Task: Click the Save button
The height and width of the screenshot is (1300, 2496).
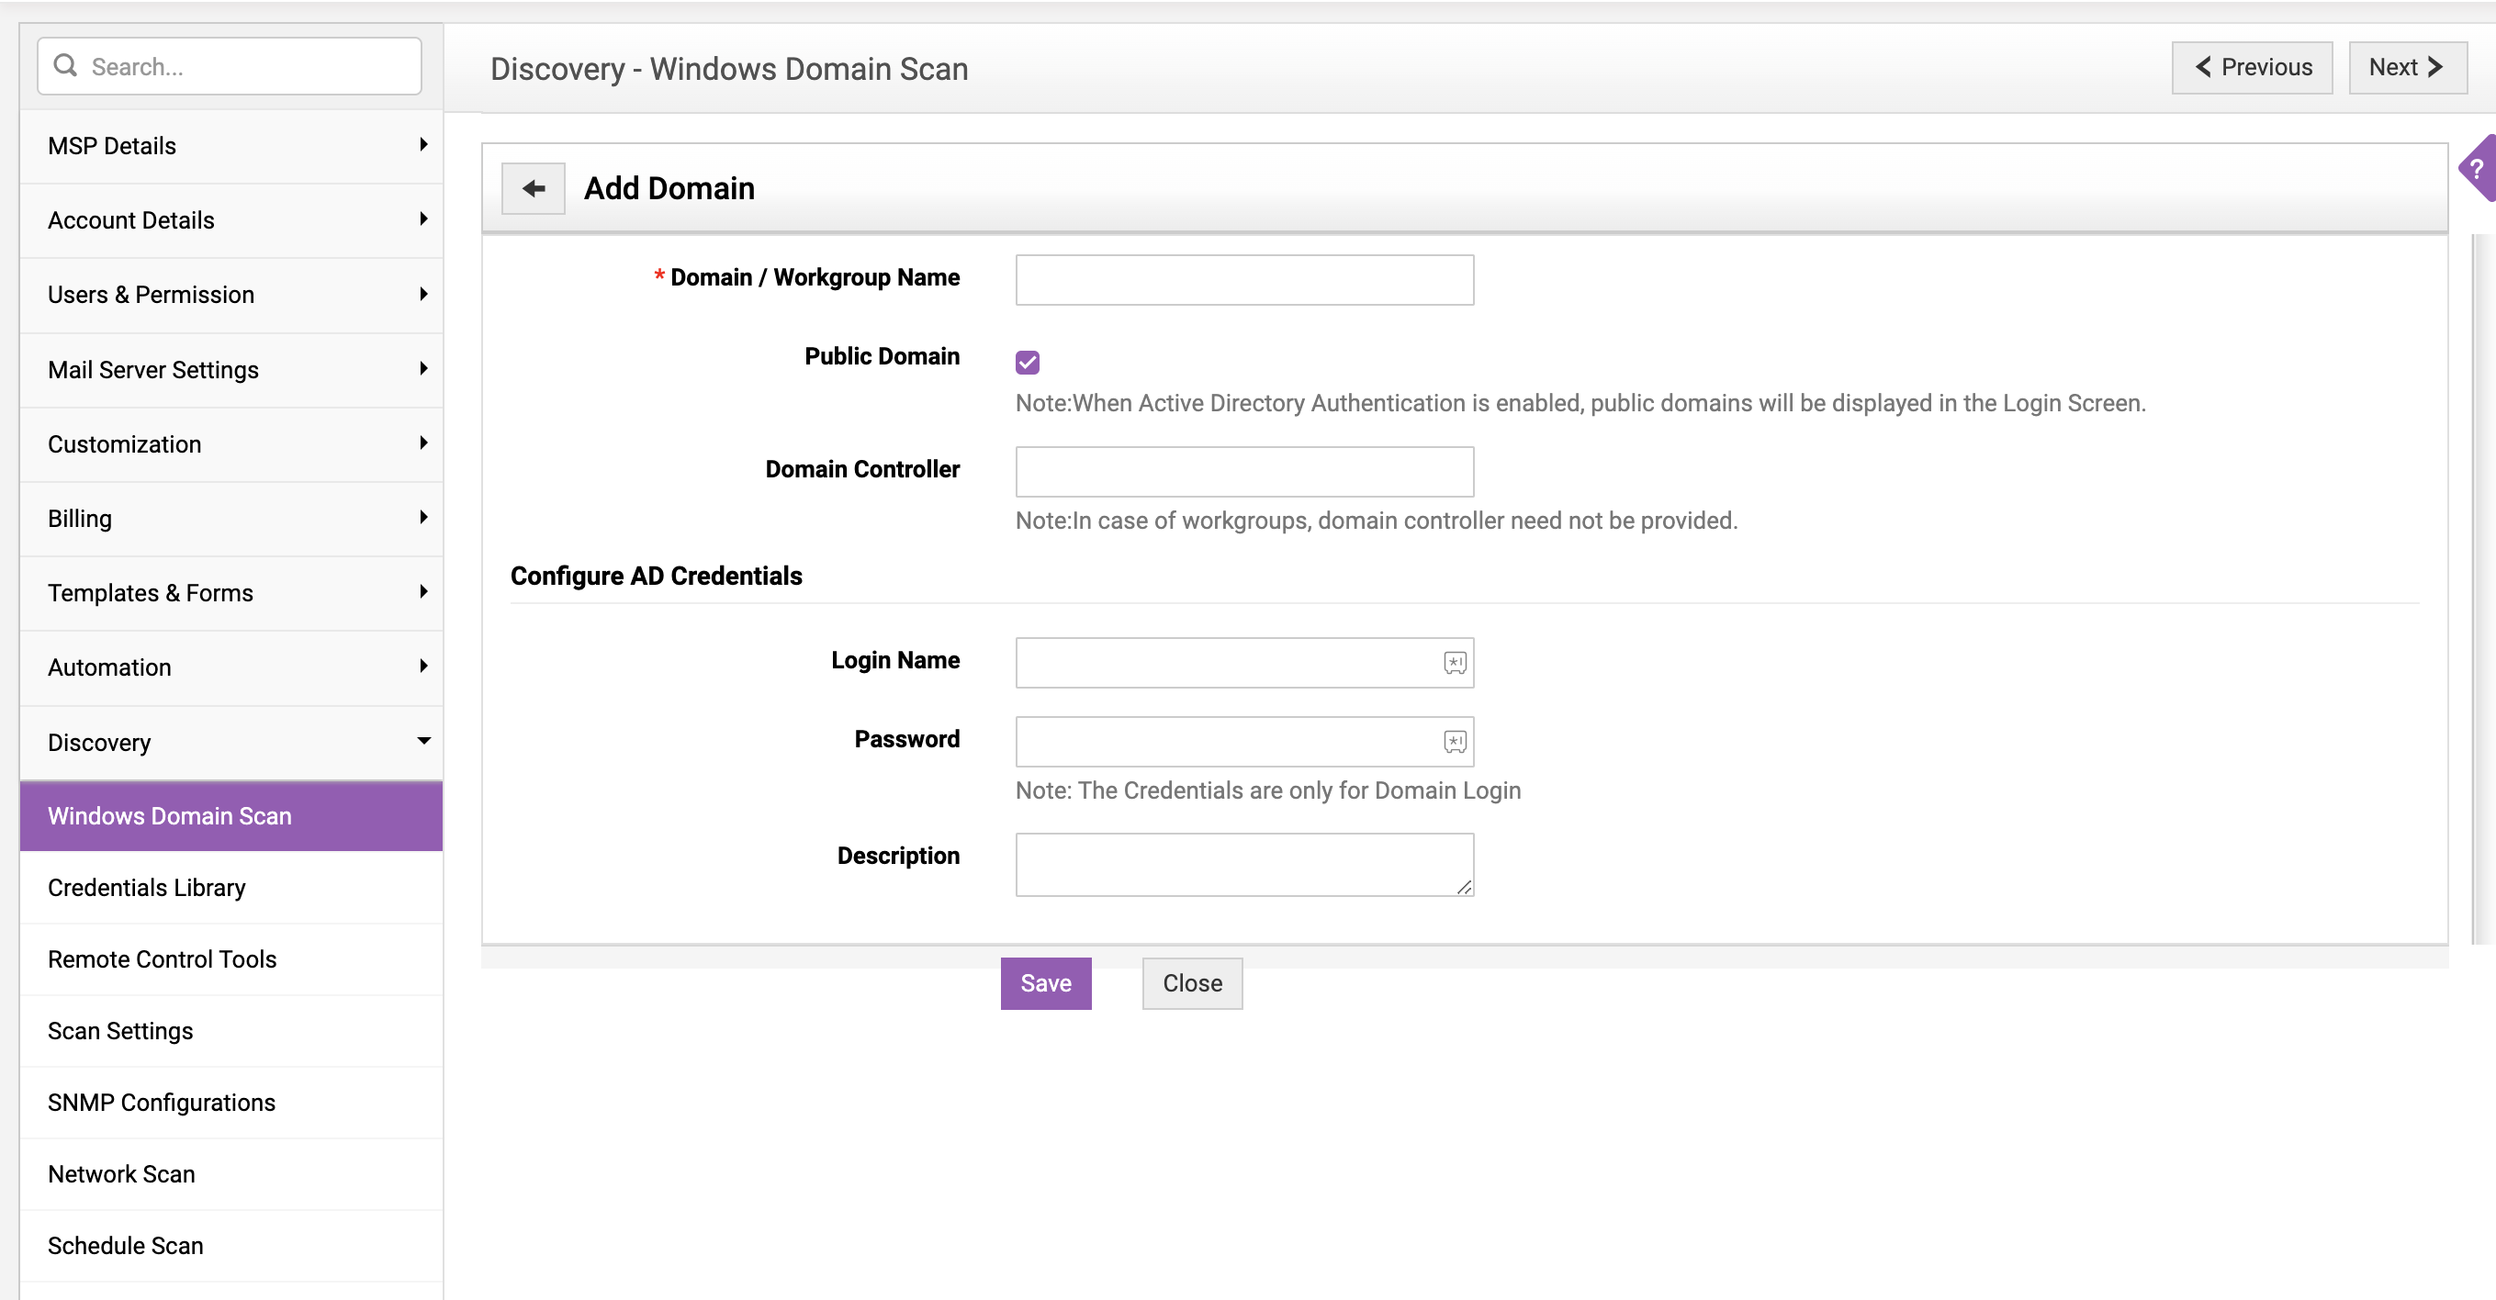Action: click(1045, 983)
